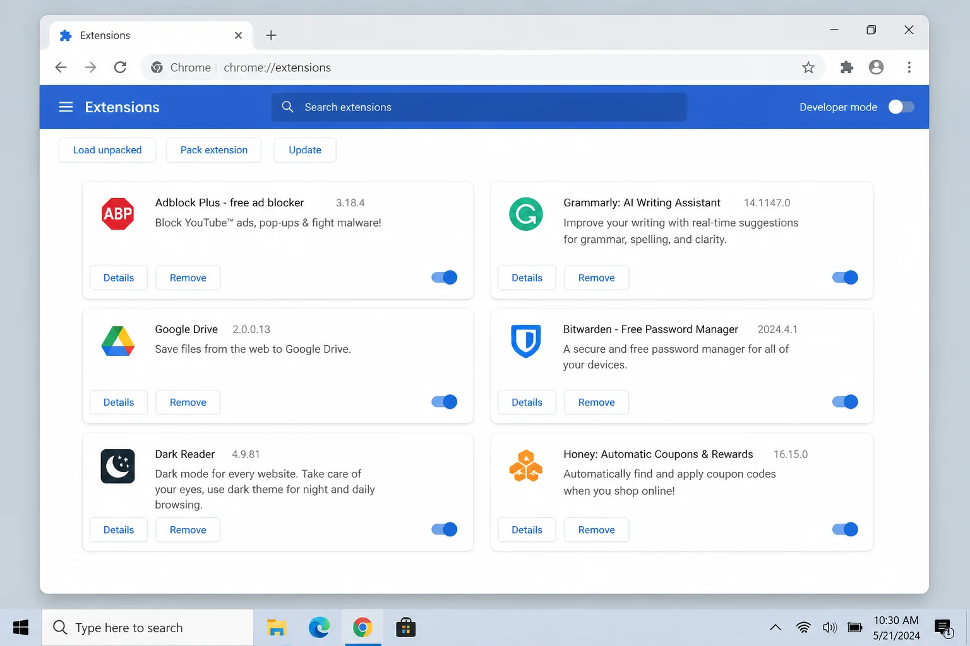Click Bitwarden version 2024.4.1 text

point(777,329)
